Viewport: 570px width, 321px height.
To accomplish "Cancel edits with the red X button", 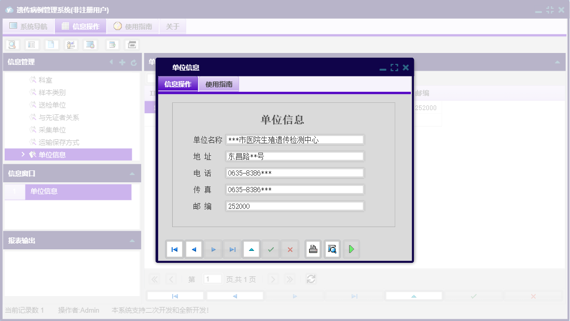I will [x=289, y=249].
